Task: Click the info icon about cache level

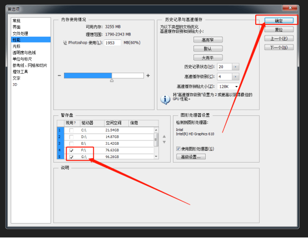Action: click(165, 100)
